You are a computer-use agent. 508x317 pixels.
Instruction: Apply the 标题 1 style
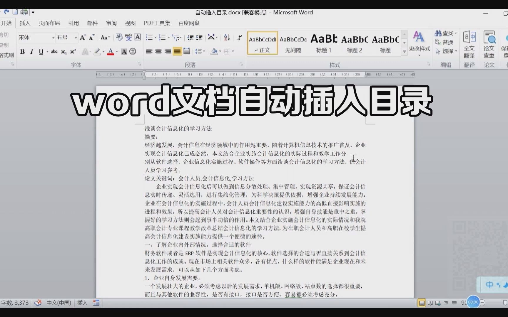324,43
